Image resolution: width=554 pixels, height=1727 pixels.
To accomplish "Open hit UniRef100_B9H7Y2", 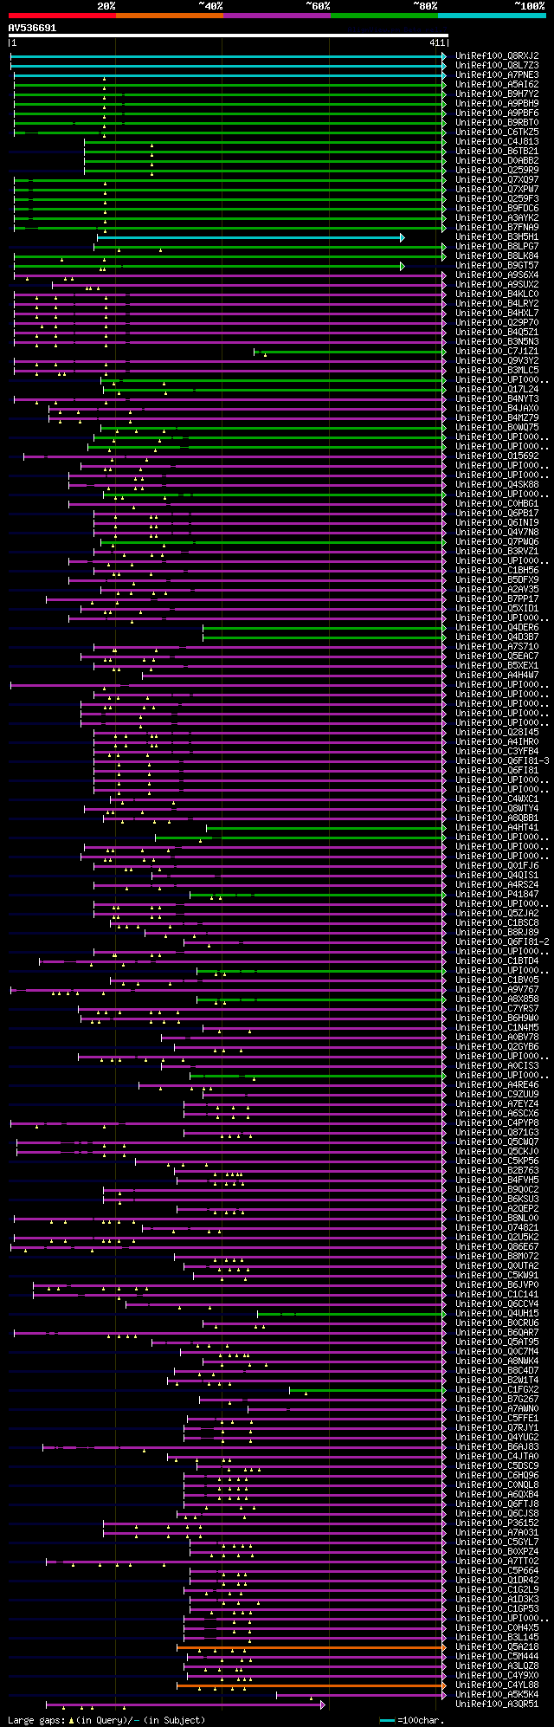I will (x=497, y=94).
